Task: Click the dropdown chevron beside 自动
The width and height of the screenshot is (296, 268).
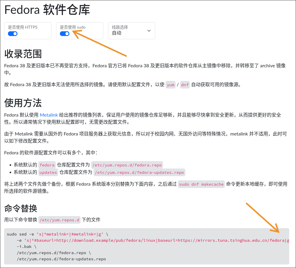Action: click(x=149, y=31)
